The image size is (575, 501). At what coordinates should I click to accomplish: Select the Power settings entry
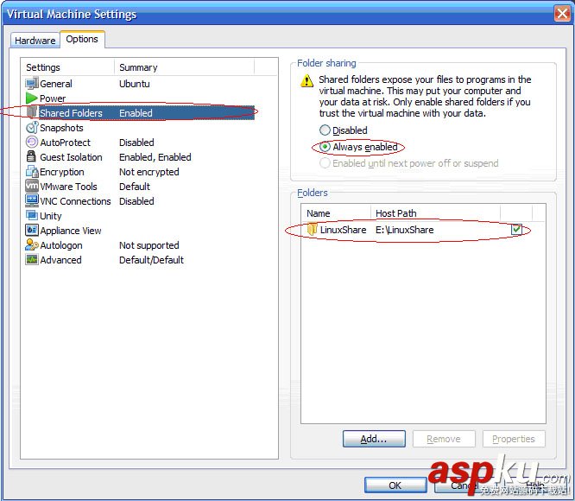pos(139,98)
